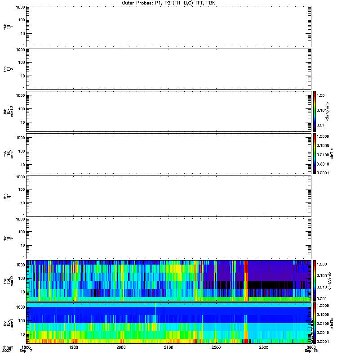The height and width of the screenshot is (360, 337).
Task: Click the 'Sep 18' date label
Action: (x=311, y=351)
